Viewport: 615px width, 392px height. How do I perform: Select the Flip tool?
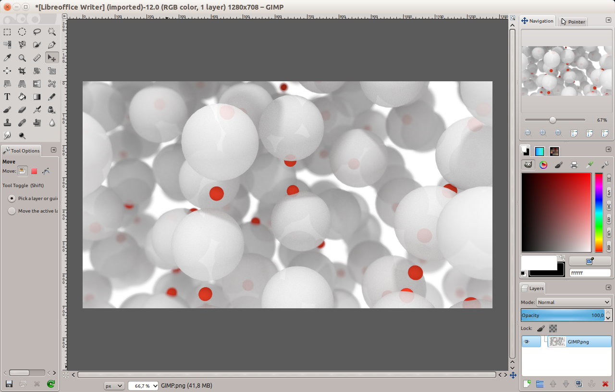pos(37,84)
